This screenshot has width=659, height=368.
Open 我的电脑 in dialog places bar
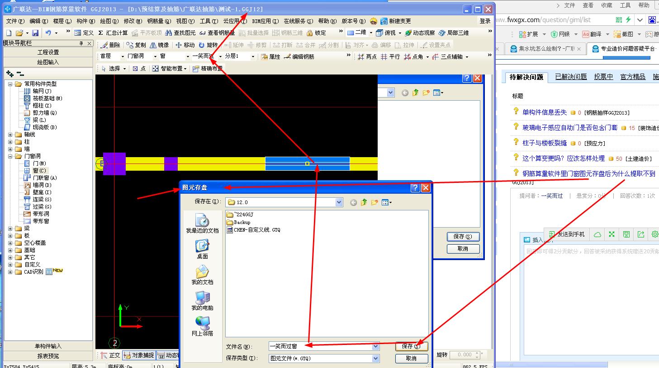point(202,301)
